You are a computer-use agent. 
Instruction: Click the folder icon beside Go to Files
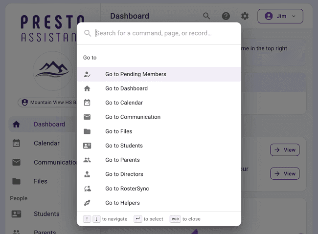[87, 131]
